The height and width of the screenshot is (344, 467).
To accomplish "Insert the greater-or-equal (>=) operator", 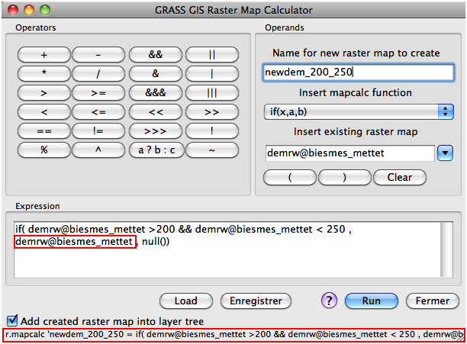I will point(99,92).
